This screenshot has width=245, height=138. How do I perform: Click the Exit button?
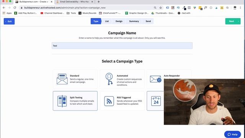[x=9, y=21]
